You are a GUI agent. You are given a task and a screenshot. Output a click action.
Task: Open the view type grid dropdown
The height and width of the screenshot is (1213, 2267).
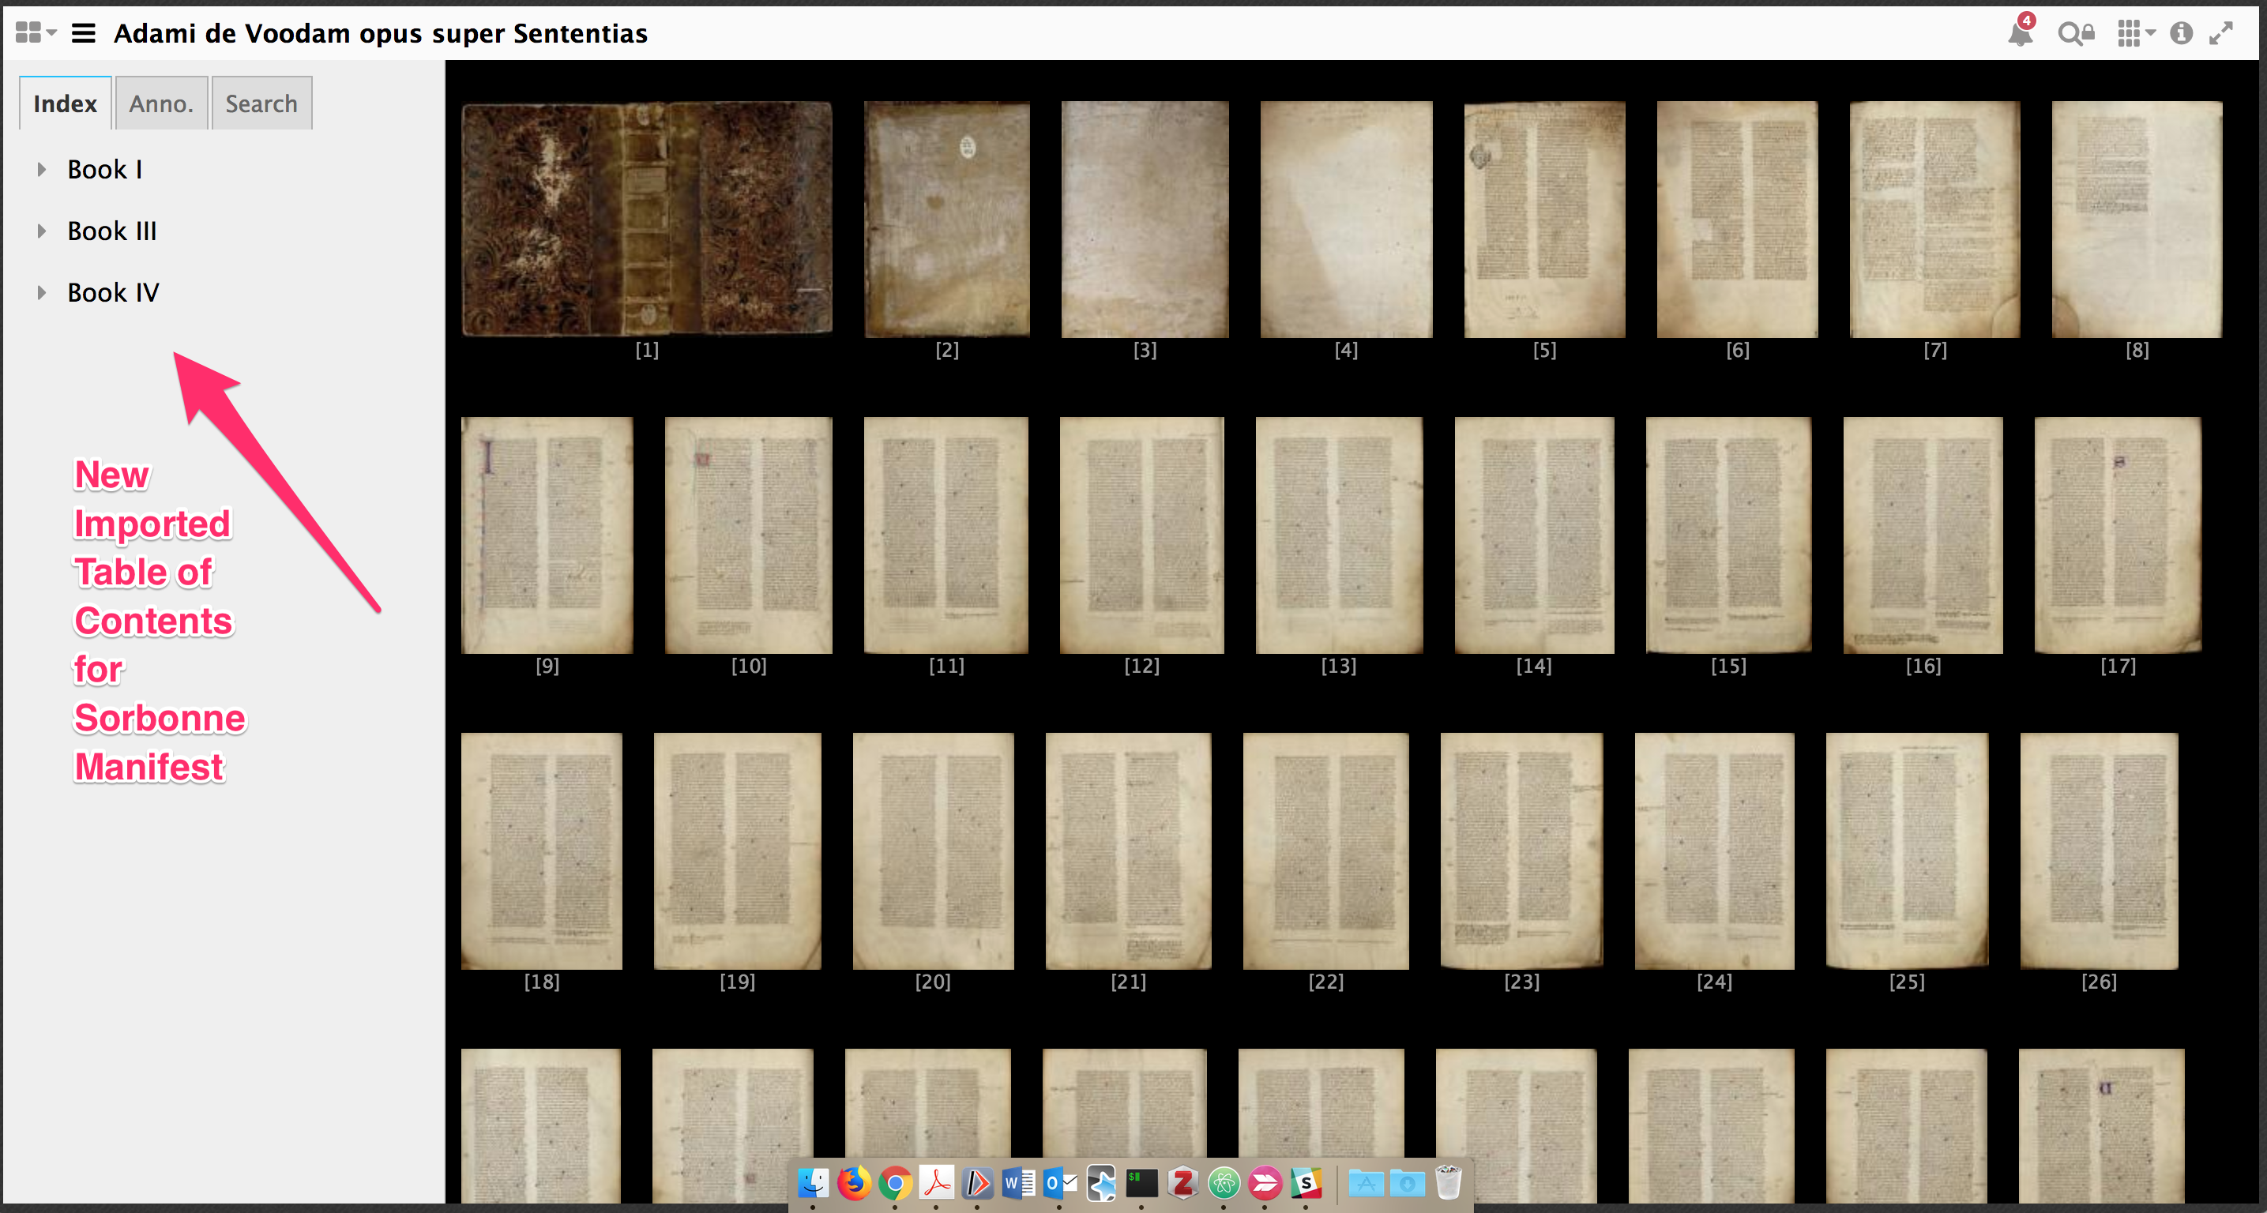(x=2136, y=33)
